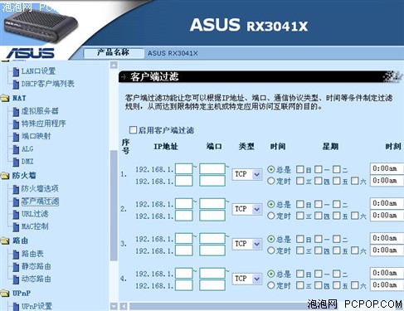This screenshot has height=311, width=404.
Task: Open the 端口映射 page
Action: [37, 136]
